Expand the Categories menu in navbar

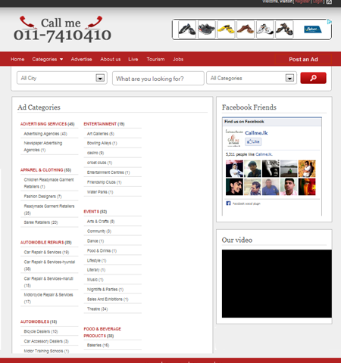47,59
